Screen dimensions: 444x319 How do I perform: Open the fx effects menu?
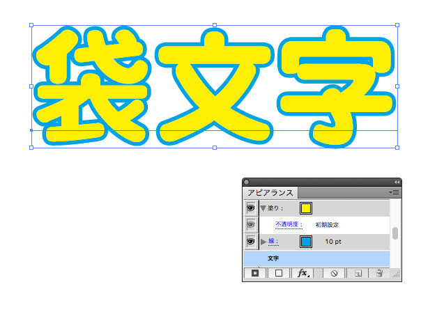point(303,273)
